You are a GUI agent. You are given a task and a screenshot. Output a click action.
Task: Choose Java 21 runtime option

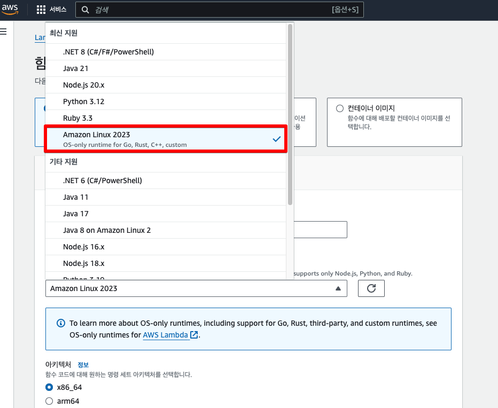coord(166,68)
